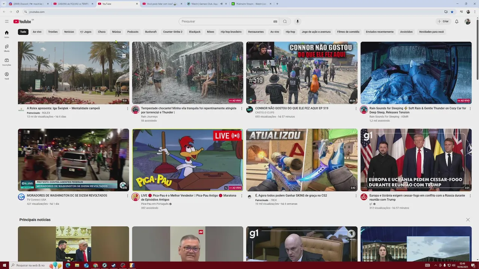The image size is (479, 269).
Task: Open tab search dropdown arrow
Action: pos(4,4)
